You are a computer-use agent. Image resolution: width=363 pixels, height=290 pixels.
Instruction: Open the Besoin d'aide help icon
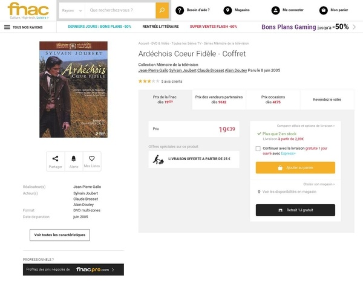click(180, 10)
